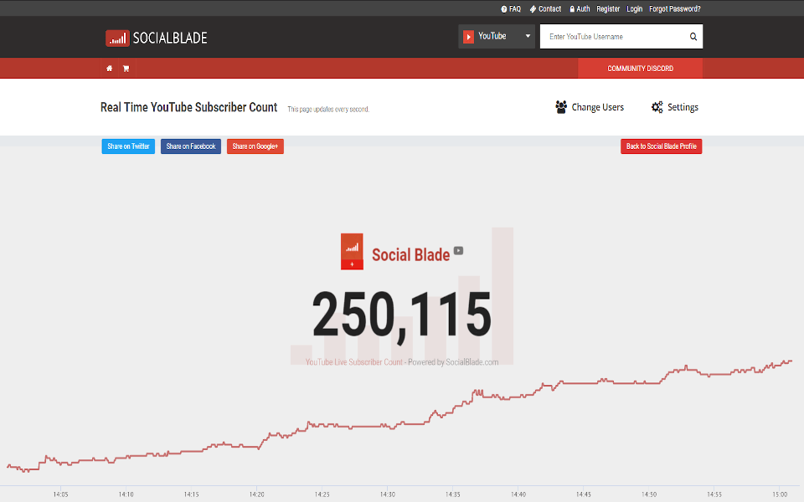
Task: Click the 14:05 time axis label
Action: (60, 494)
